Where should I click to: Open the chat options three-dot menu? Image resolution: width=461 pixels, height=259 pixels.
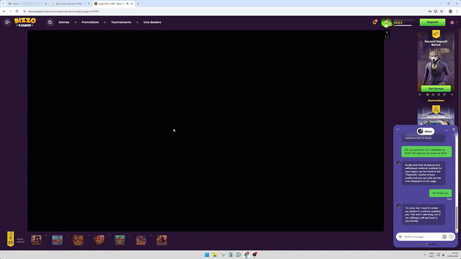[398, 129]
